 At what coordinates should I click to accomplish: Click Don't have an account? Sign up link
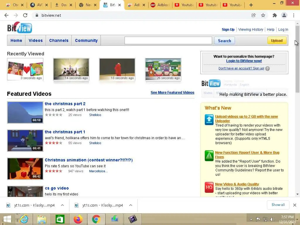point(241,68)
